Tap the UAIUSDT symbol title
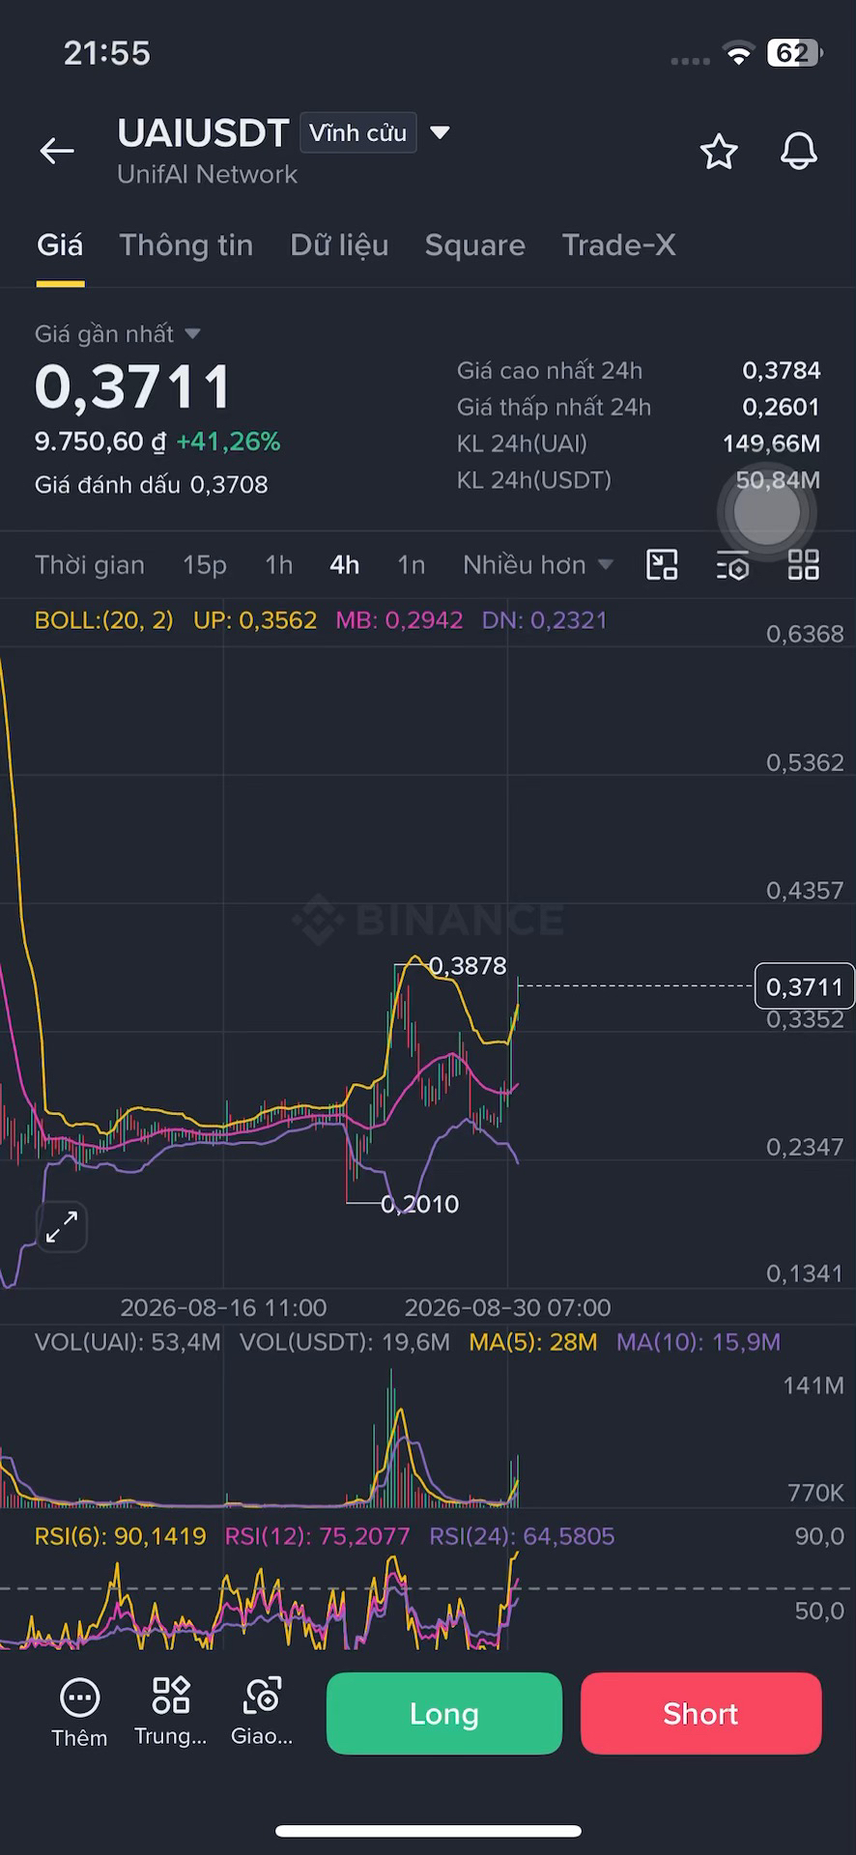Image resolution: width=856 pixels, height=1855 pixels. (x=203, y=133)
